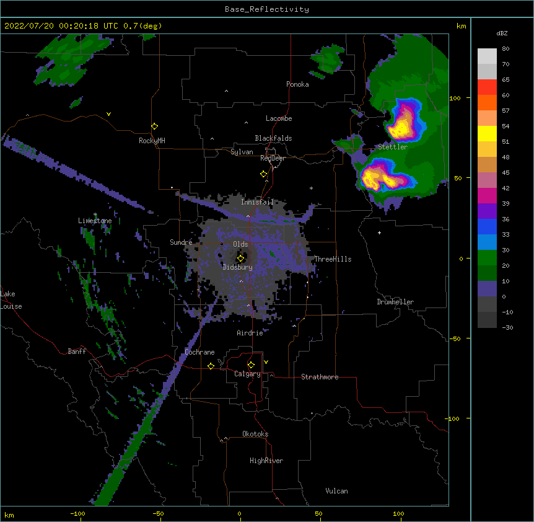
Task: Click the Innisfail city label
Action: [x=257, y=202]
